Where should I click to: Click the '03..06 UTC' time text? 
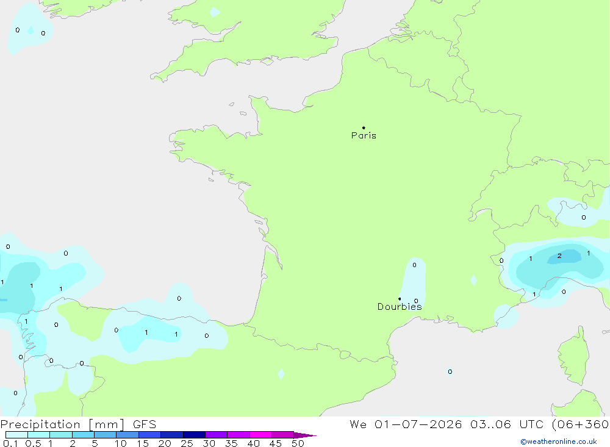tap(507, 424)
